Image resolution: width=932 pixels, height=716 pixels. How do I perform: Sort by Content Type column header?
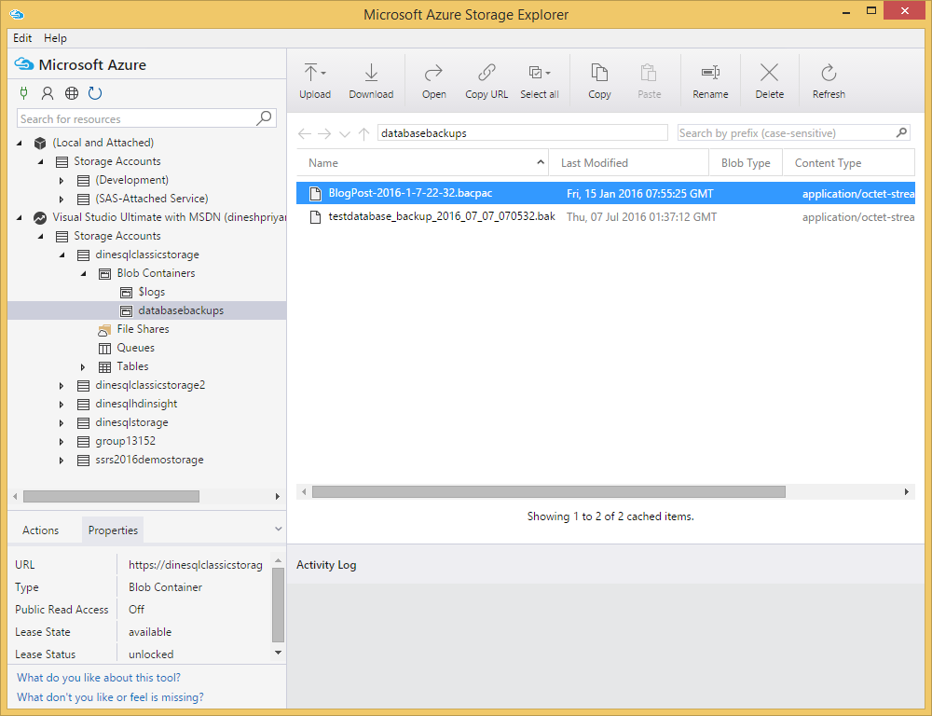click(x=848, y=162)
